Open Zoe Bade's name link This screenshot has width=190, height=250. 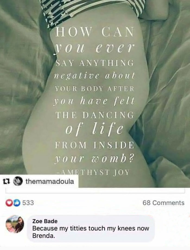click(45, 221)
